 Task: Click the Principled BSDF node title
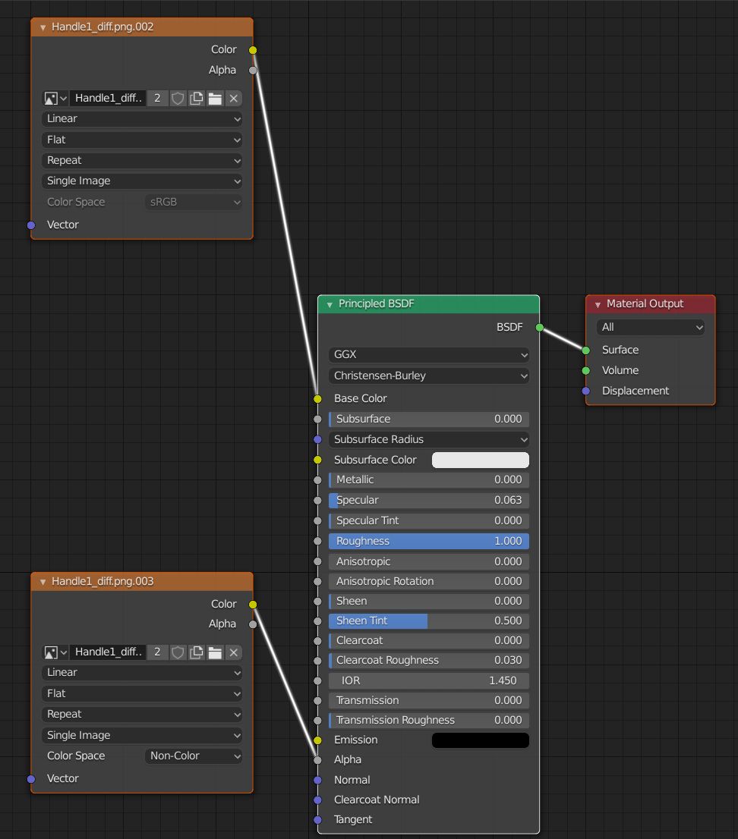point(377,304)
